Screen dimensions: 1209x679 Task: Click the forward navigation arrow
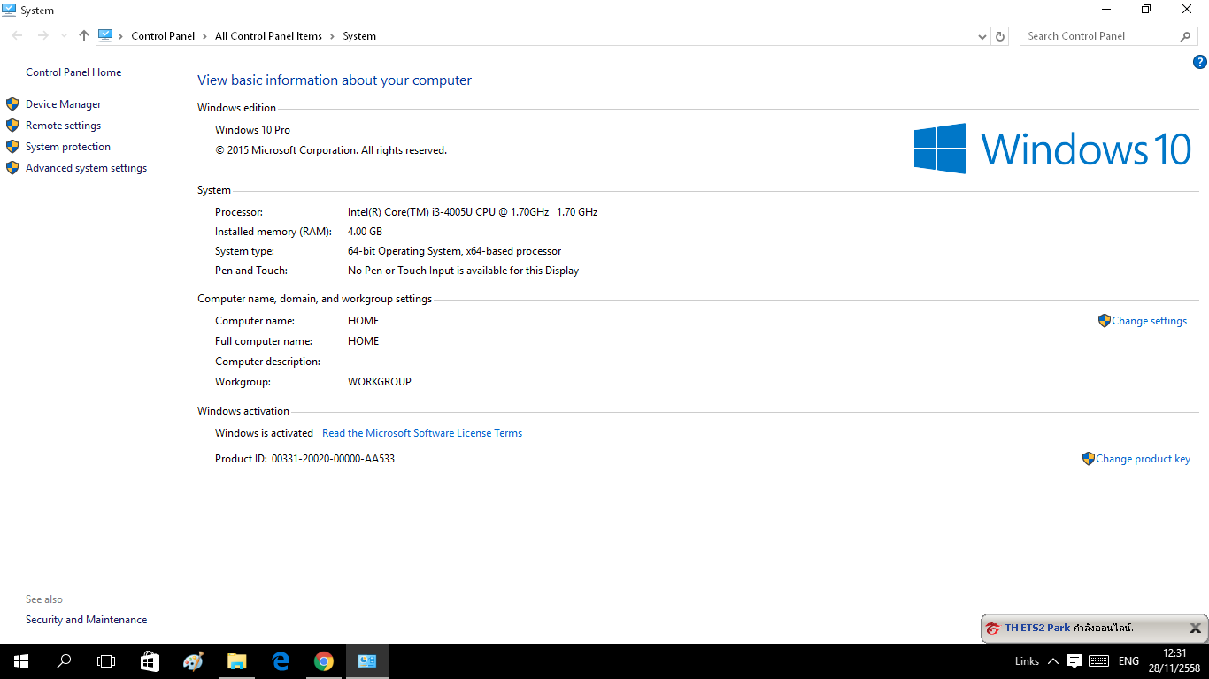coord(42,36)
